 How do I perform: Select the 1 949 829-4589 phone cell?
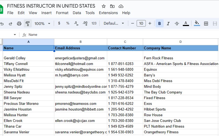[x=125, y=127]
